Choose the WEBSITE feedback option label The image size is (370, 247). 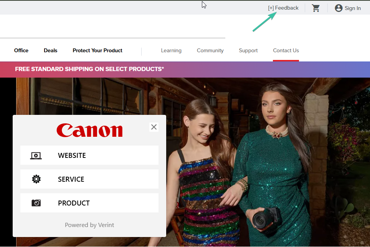click(72, 156)
